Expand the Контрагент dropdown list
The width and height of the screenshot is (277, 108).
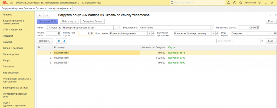pos(149,33)
